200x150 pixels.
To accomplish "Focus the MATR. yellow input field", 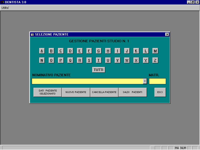I will 157,81.
